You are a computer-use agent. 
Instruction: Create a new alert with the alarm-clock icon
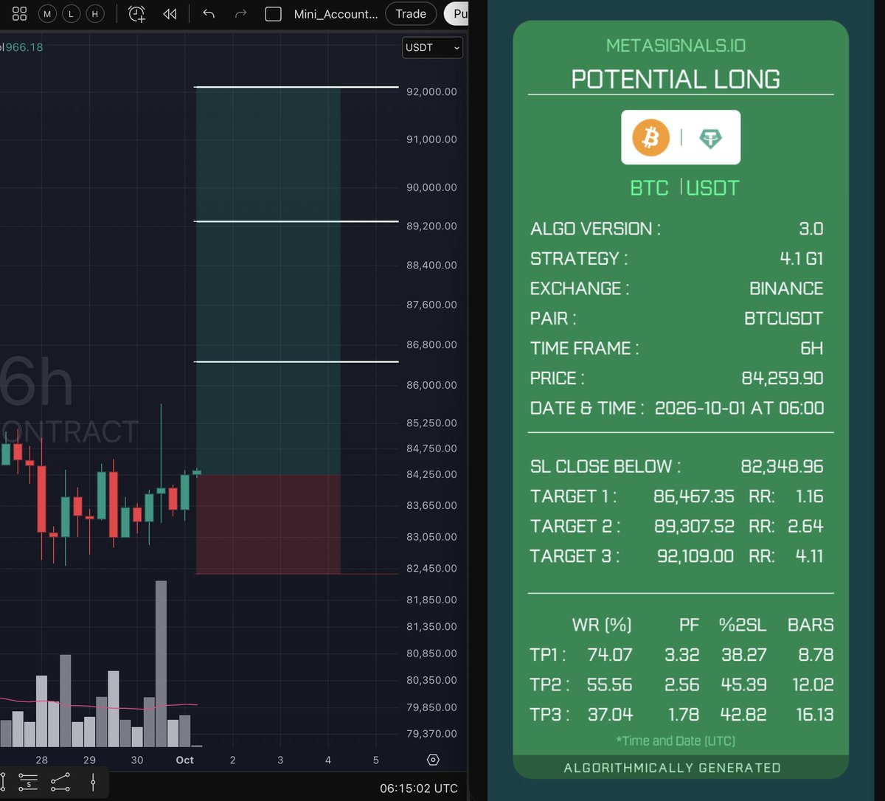click(x=137, y=13)
